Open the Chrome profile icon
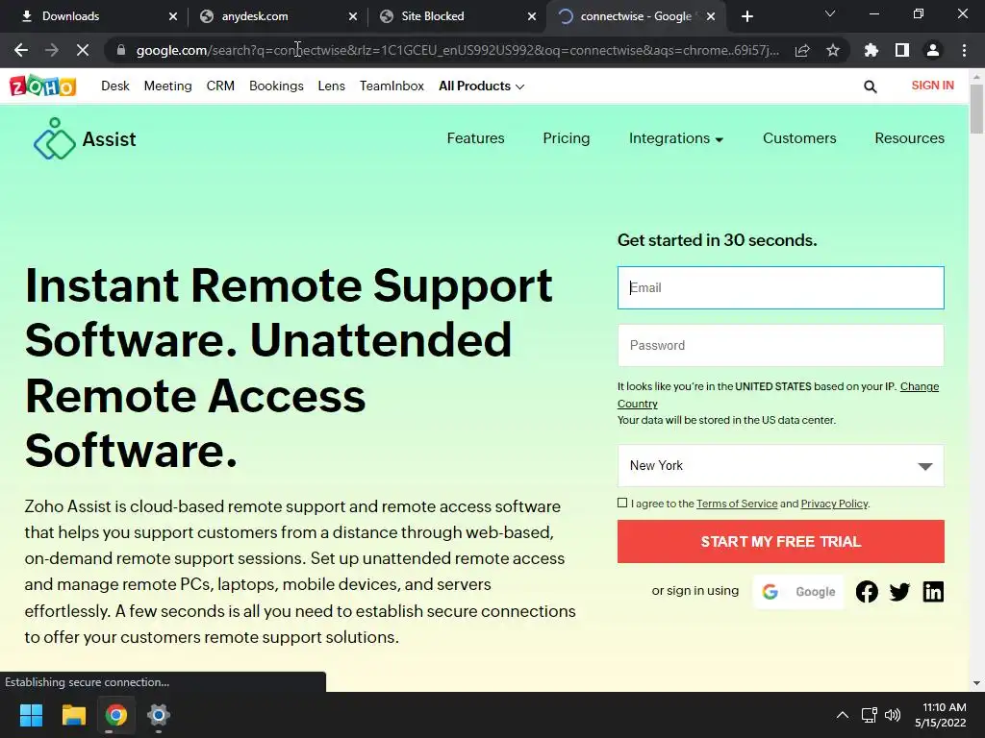The height and width of the screenshot is (738, 985). point(933,50)
